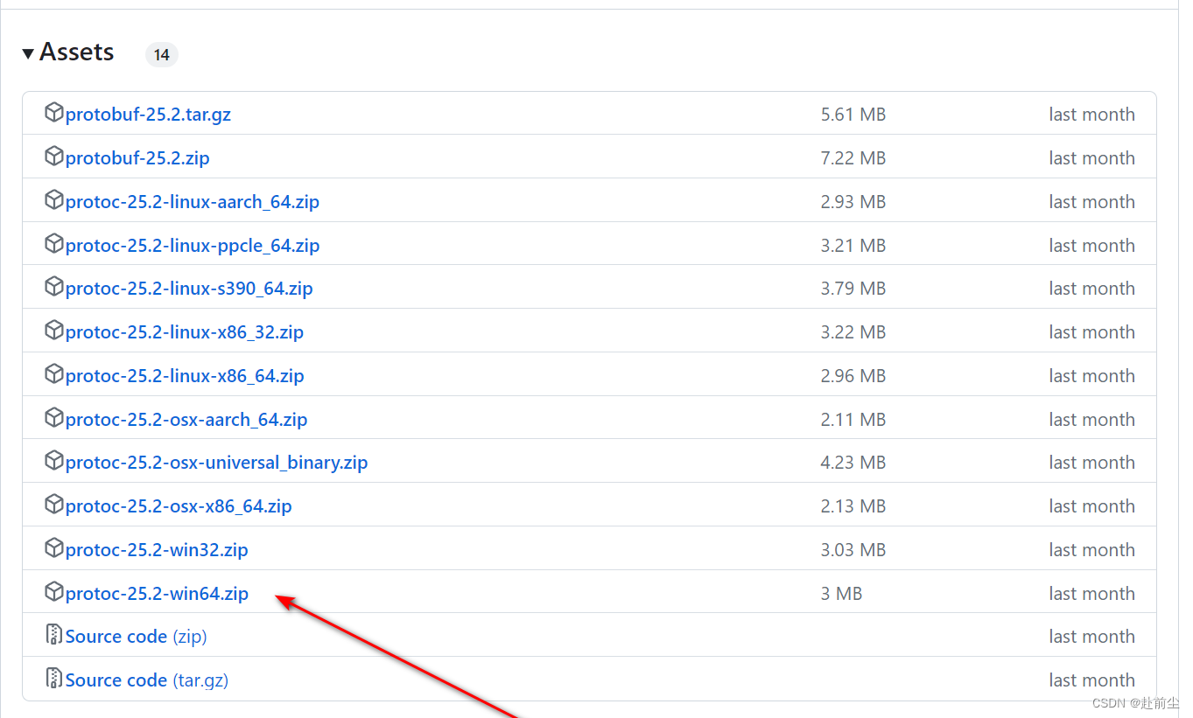Click the 3.79 MB size value
The height and width of the screenshot is (718, 1193).
[x=853, y=289]
